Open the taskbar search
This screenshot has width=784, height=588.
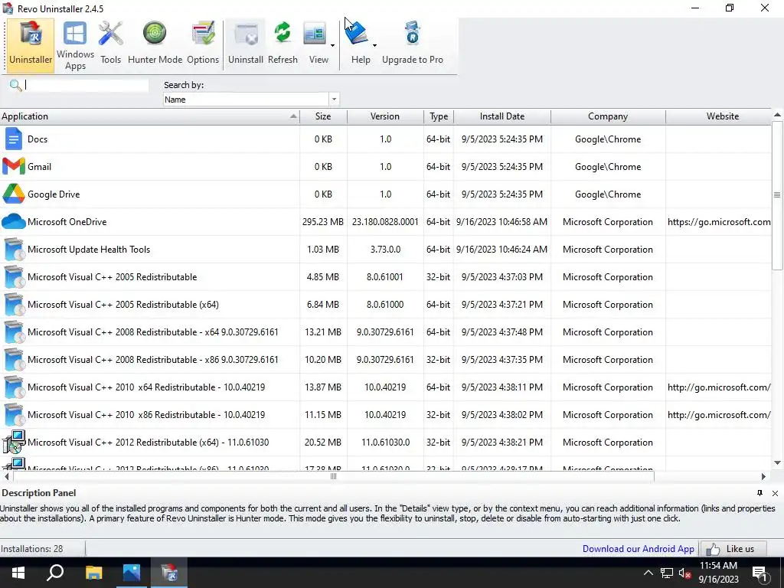coord(55,573)
